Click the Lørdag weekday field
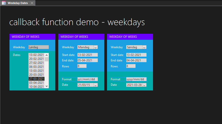This screenshot has height=124, width=222. pos(38,47)
